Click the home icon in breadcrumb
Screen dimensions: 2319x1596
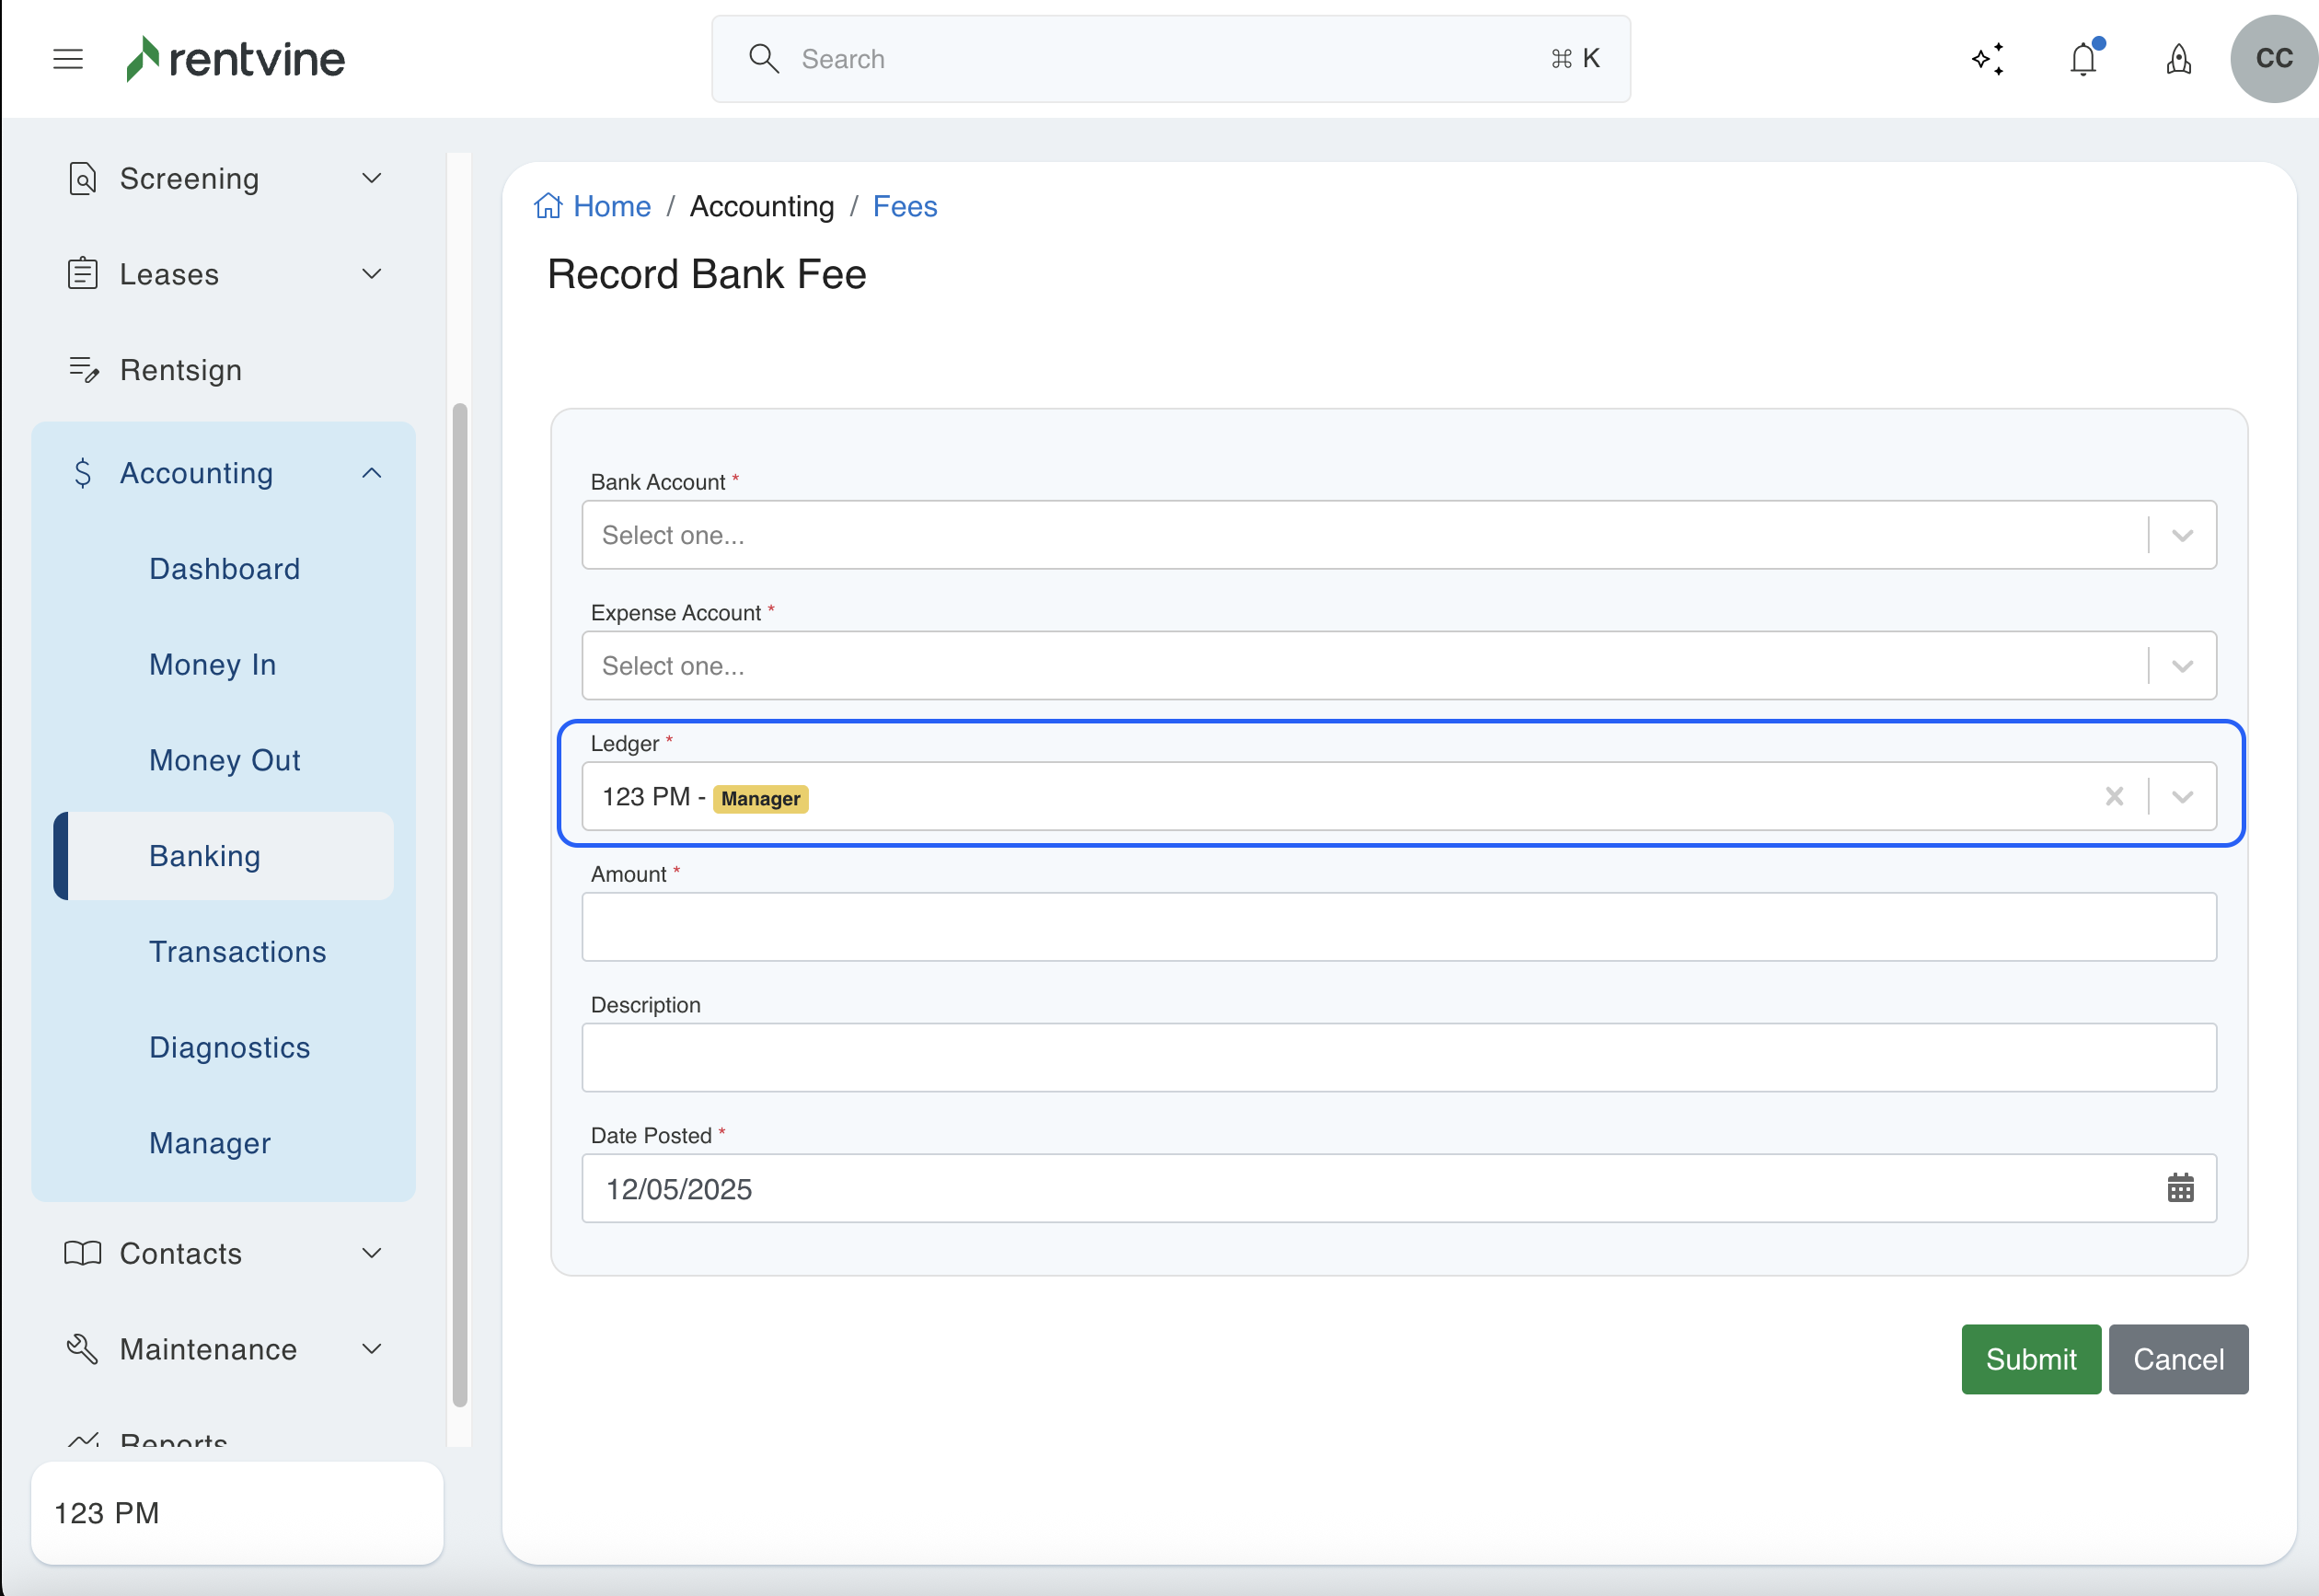[x=548, y=206]
